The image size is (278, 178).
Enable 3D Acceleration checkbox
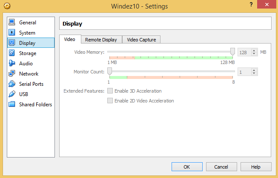pyautogui.click(x=110, y=91)
